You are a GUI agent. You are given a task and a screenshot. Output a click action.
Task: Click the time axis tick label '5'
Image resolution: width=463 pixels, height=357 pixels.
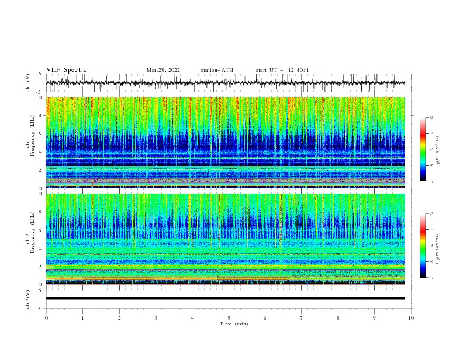229,318
